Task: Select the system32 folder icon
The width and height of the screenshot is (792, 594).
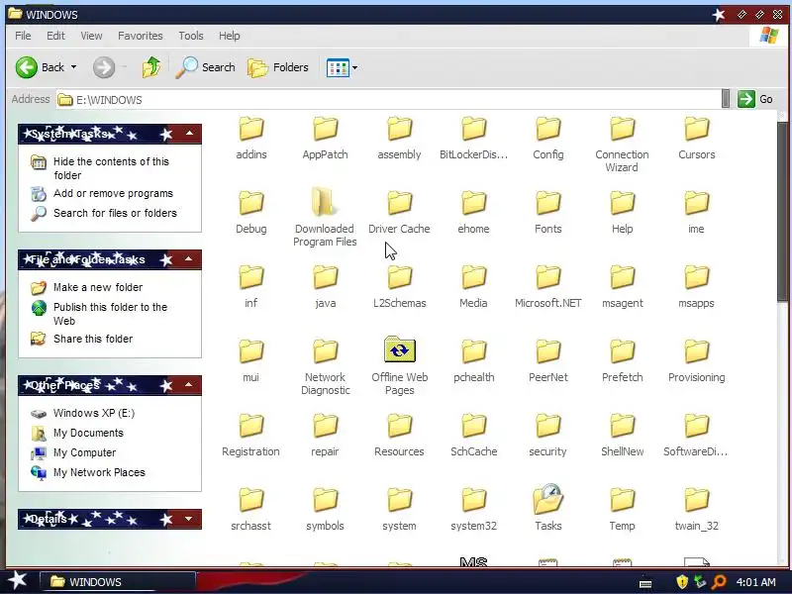Action: (x=473, y=500)
